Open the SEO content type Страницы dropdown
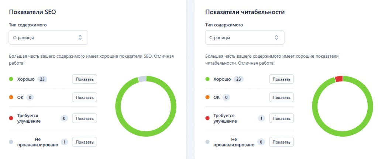The height and width of the screenshot is (159, 378). coord(48,37)
